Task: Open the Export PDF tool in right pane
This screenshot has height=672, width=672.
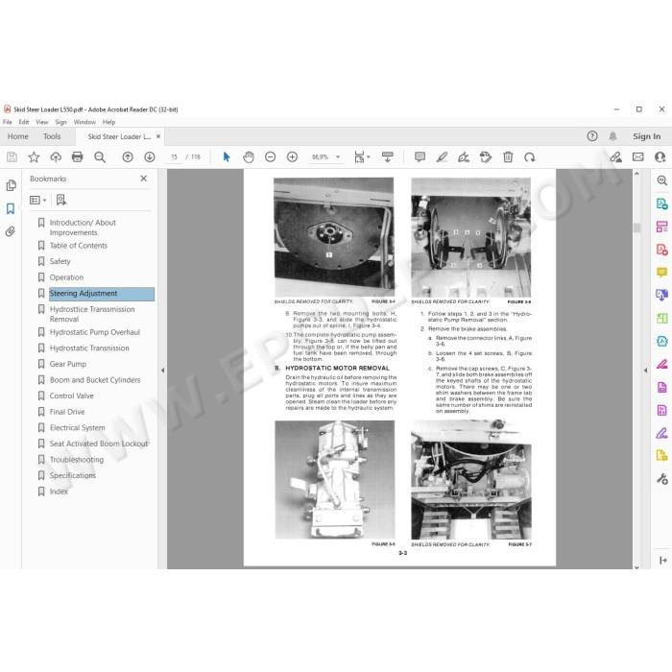Action: point(662,204)
